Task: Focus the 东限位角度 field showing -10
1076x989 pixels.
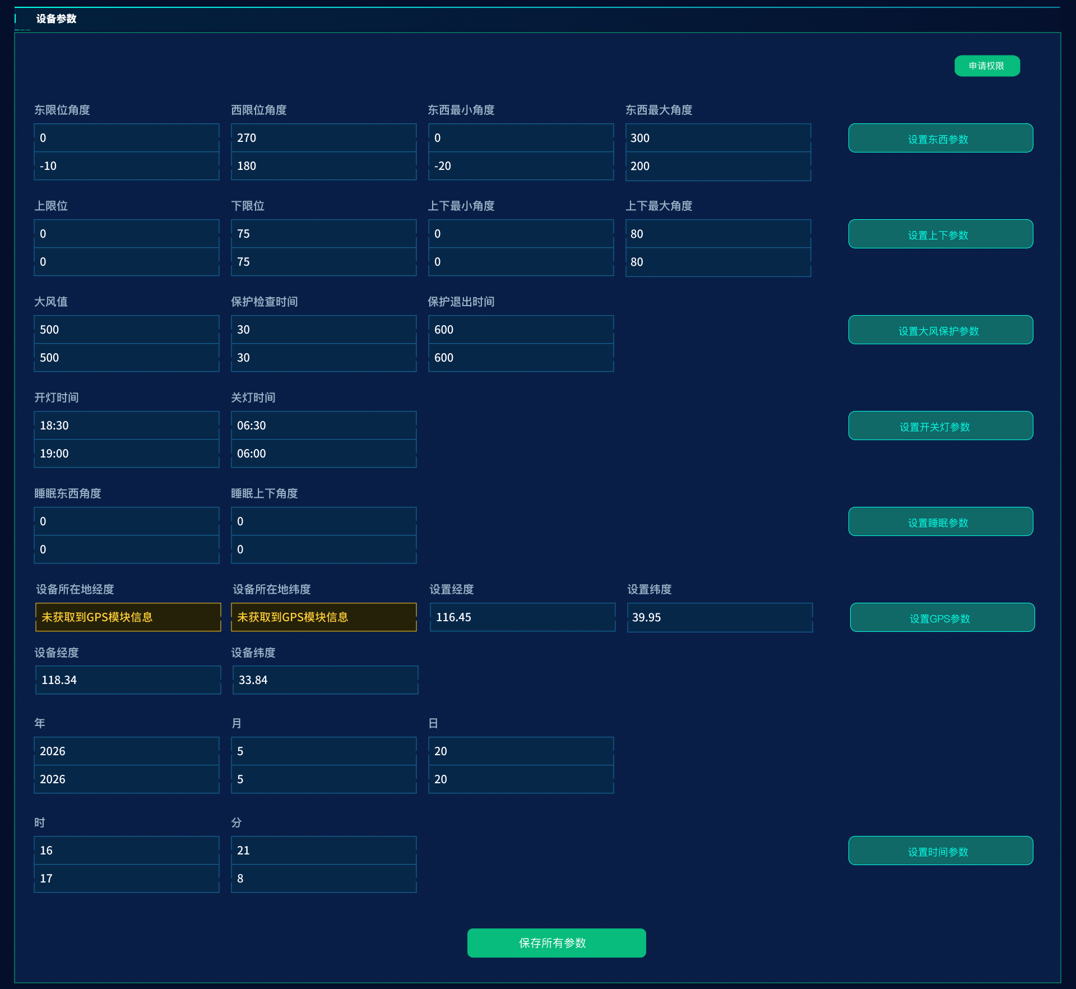Action: [x=127, y=166]
